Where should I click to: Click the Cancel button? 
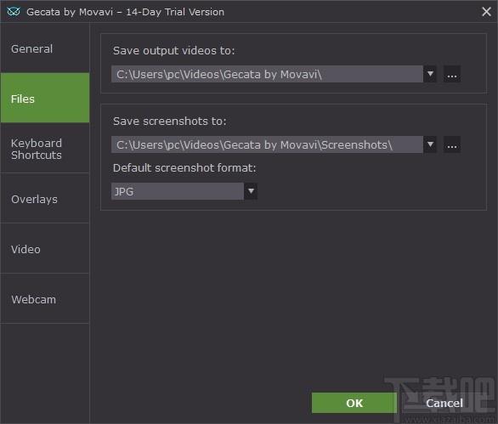coord(444,403)
